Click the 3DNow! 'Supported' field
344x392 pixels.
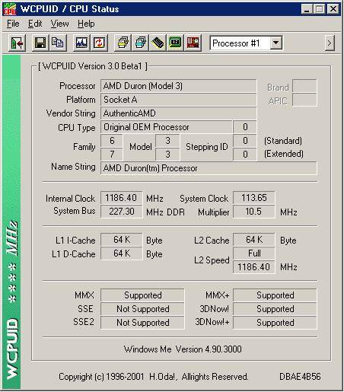[x=275, y=309]
